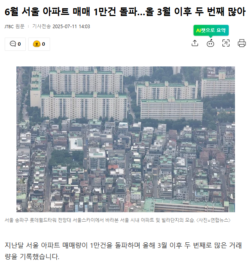Click the 기사전송 2025-07-11 14:03 timestamp
The image size is (251, 265).
tap(61, 27)
